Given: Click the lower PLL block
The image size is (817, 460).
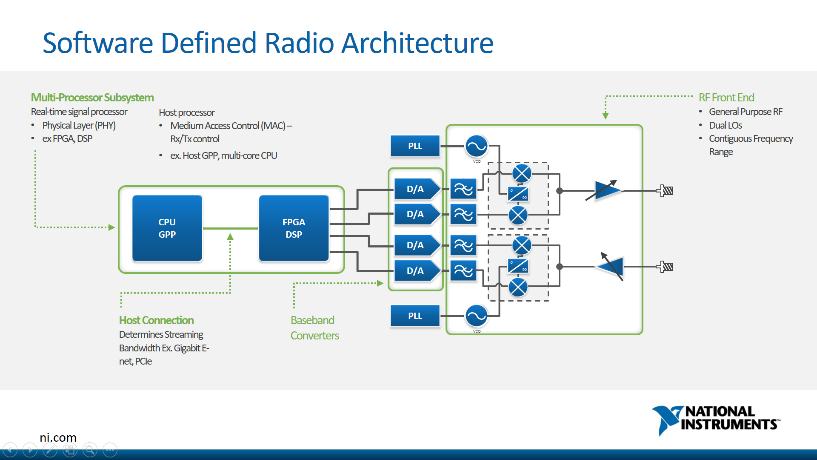Looking at the screenshot, I should 415,316.
